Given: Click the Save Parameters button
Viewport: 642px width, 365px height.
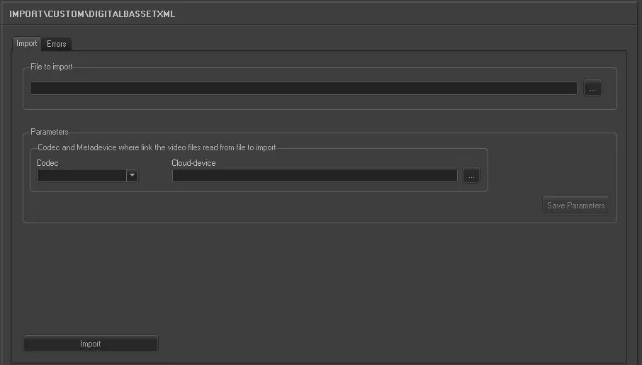Looking at the screenshot, I should 575,206.
